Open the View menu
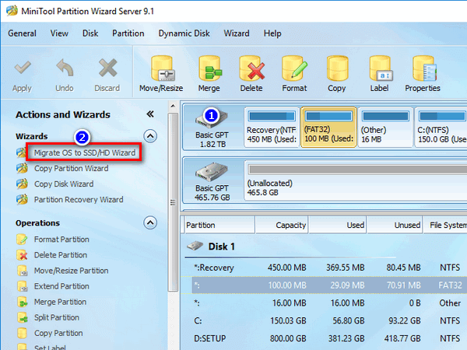This screenshot has width=467, height=350. pyautogui.click(x=59, y=33)
